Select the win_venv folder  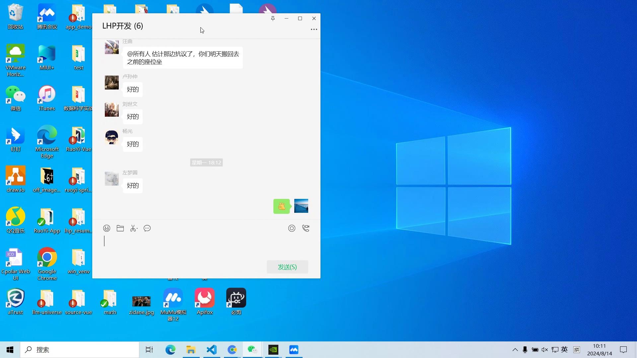(x=78, y=261)
